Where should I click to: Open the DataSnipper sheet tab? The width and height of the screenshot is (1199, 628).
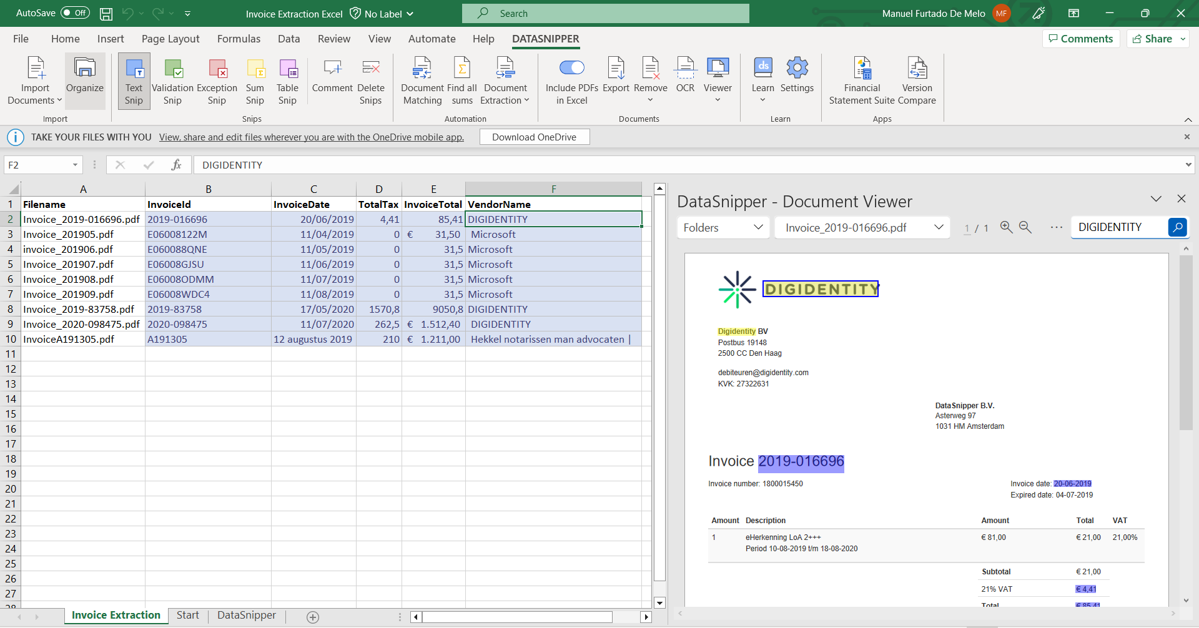[x=247, y=616]
